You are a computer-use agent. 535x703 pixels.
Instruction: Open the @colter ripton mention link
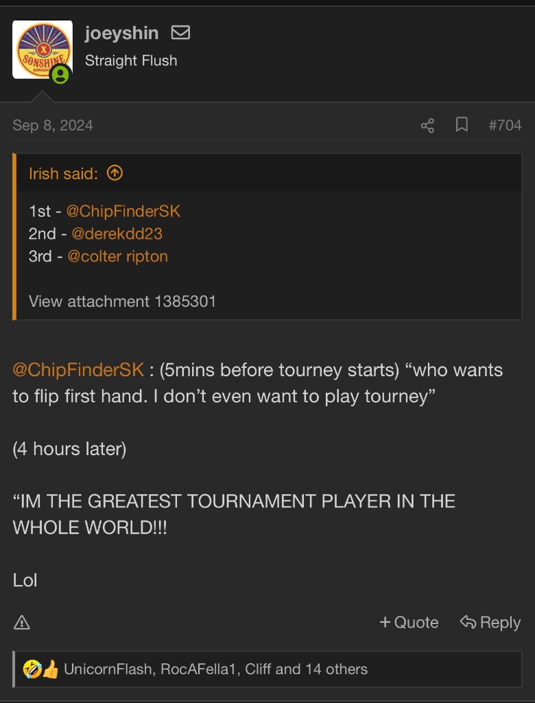click(117, 256)
